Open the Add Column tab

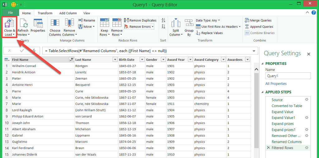(68, 13)
